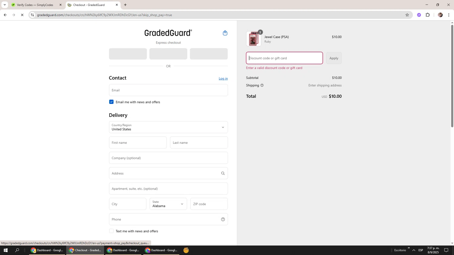Click the browser address bar URL
454x255 pixels.
104,15
